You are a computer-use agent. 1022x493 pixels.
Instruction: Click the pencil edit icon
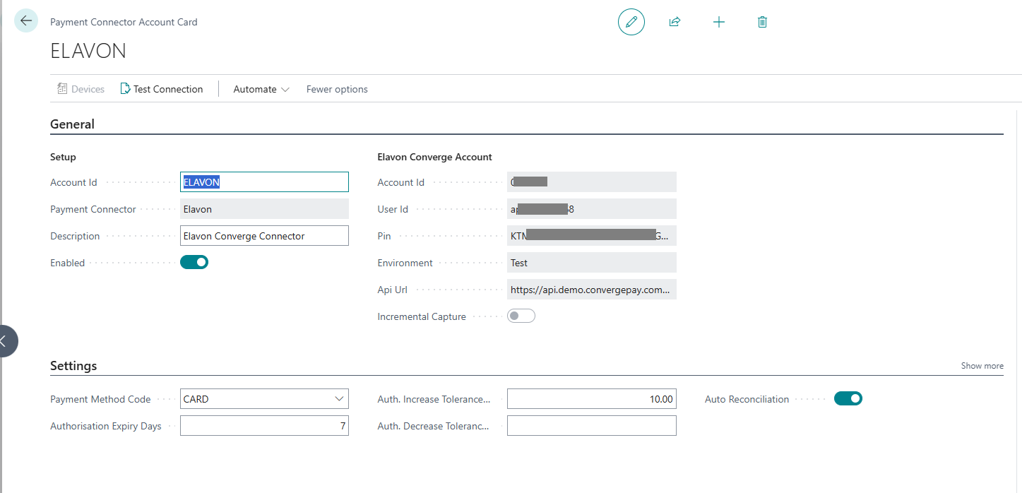[x=631, y=22]
